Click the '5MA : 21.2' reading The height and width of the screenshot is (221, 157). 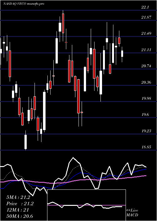point(18,197)
